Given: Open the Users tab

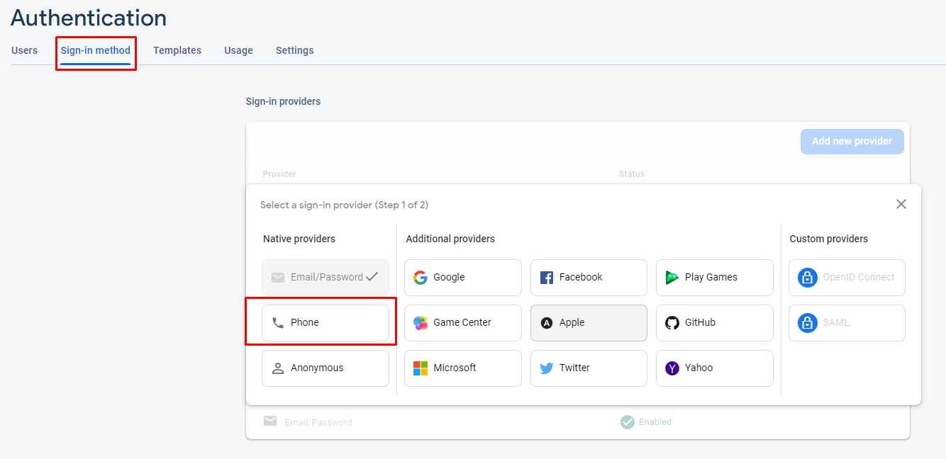Looking at the screenshot, I should [24, 50].
